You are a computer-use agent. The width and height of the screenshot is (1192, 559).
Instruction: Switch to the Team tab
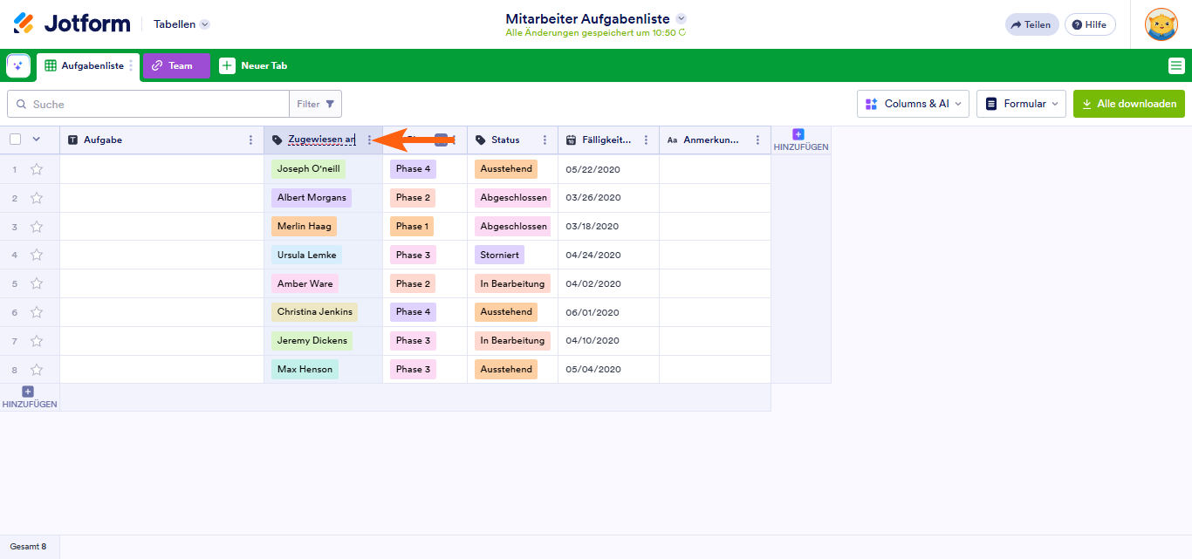coord(176,65)
